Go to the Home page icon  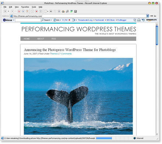click(x=27, y=11)
